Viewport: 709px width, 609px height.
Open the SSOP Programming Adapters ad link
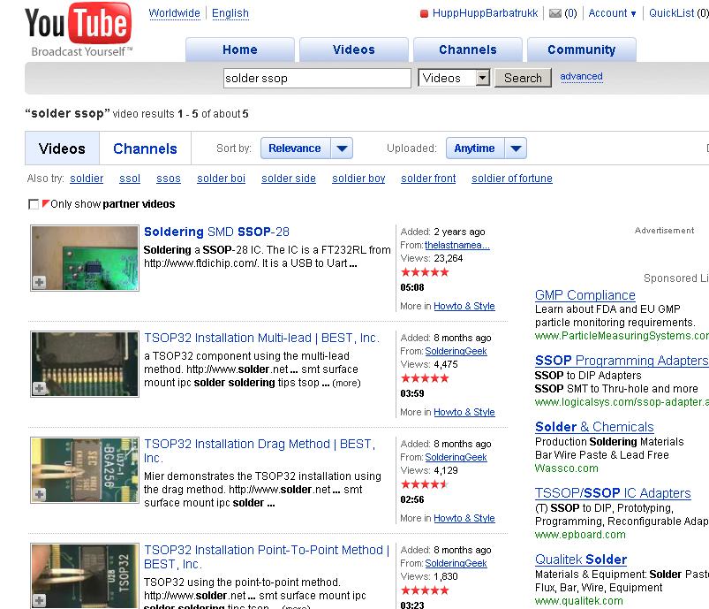622,361
